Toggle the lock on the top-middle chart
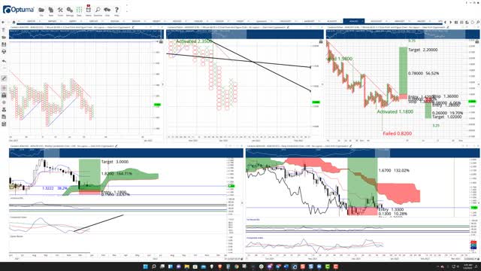 click(x=321, y=41)
